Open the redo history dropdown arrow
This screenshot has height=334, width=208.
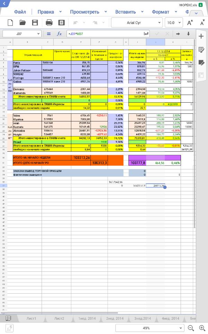(x=103, y=22)
